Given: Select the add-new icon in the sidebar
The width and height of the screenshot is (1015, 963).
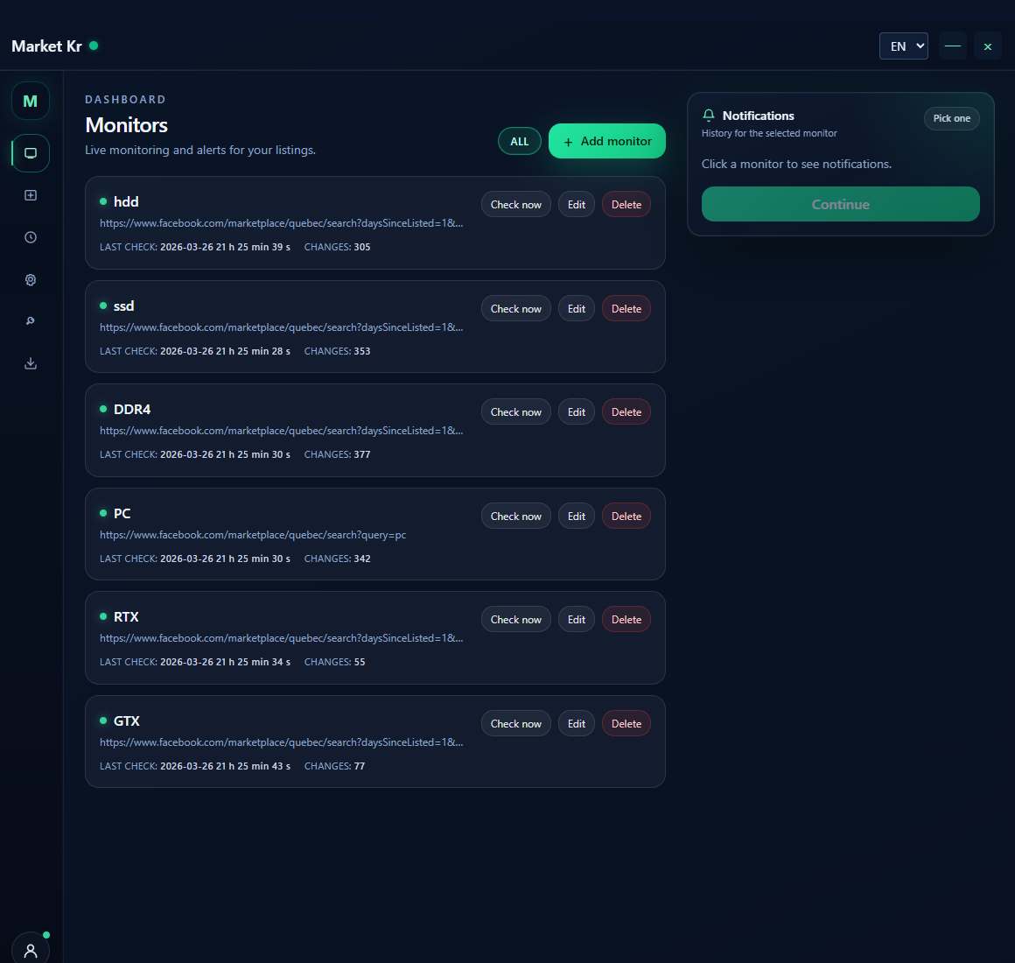Looking at the screenshot, I should click(31, 195).
